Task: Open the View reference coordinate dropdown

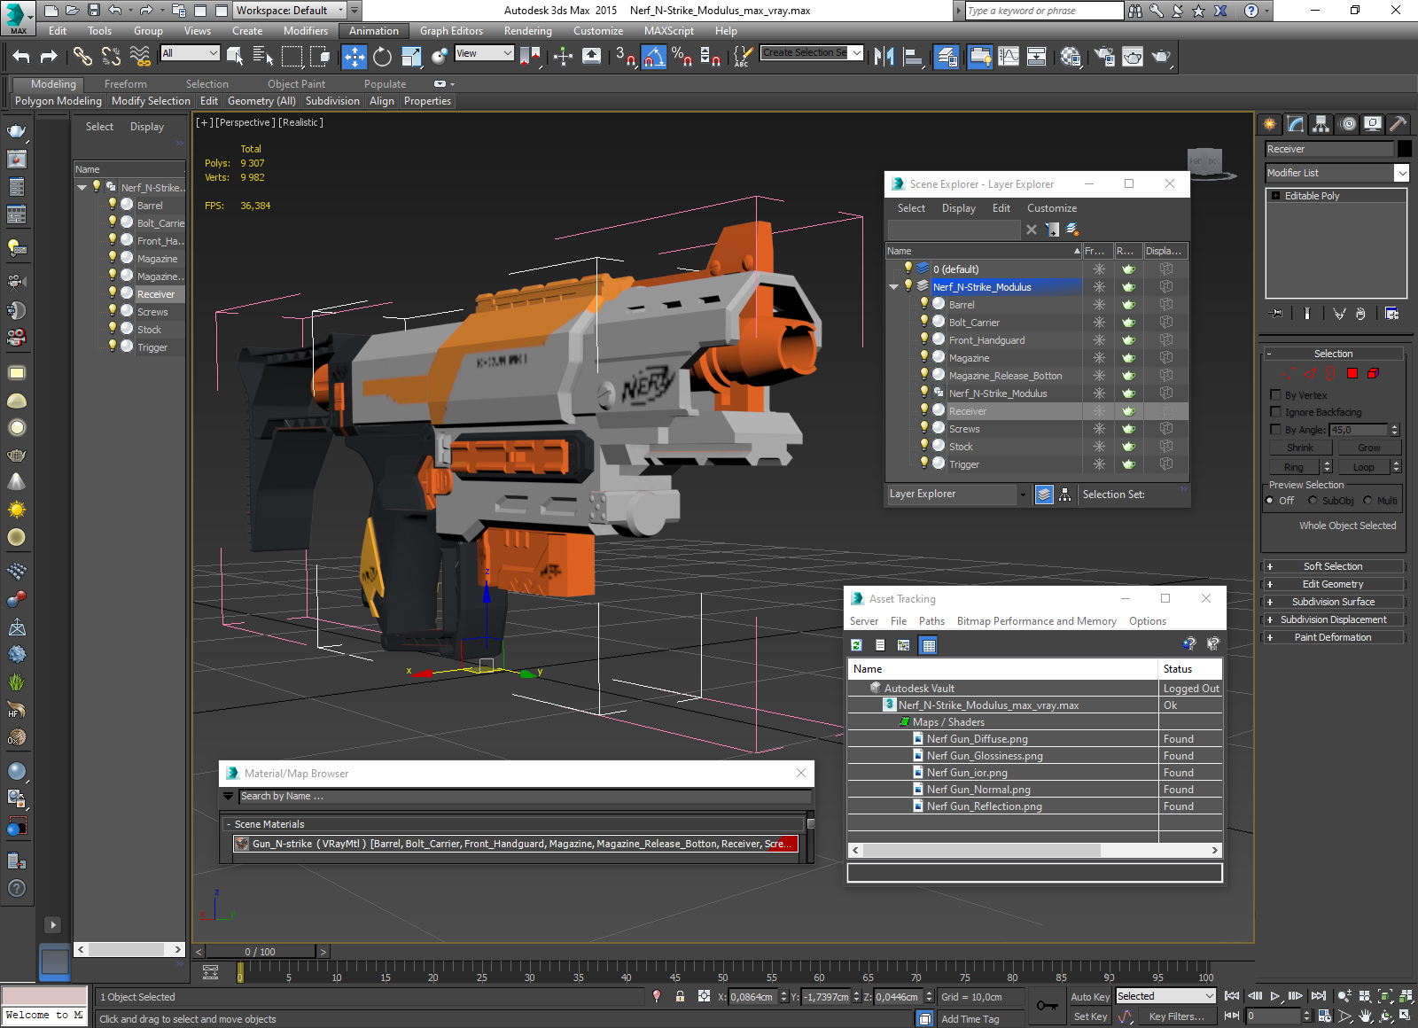Action: tap(484, 53)
